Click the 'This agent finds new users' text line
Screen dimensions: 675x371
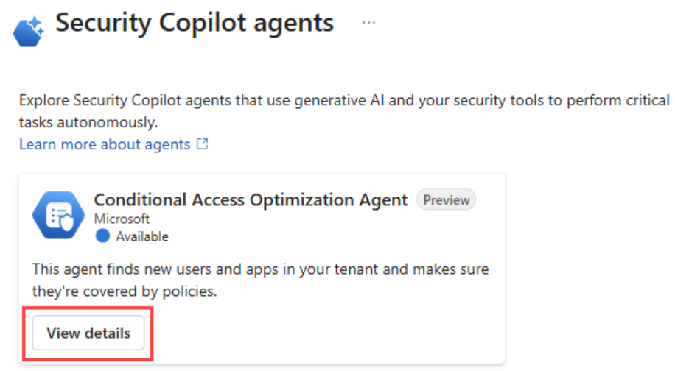tap(260, 269)
